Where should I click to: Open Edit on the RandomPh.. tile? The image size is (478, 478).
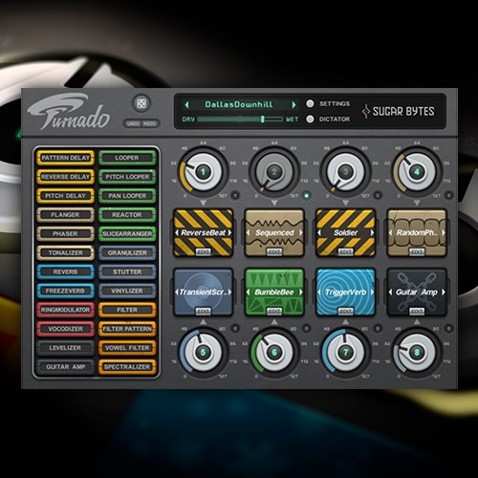[417, 252]
